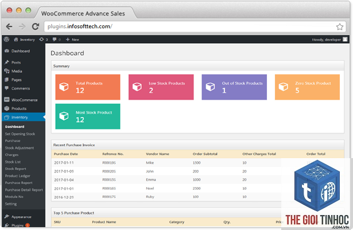Click the Dashboard gauge icon in sidebar
Screen dimensions: 353x230
(7, 51)
